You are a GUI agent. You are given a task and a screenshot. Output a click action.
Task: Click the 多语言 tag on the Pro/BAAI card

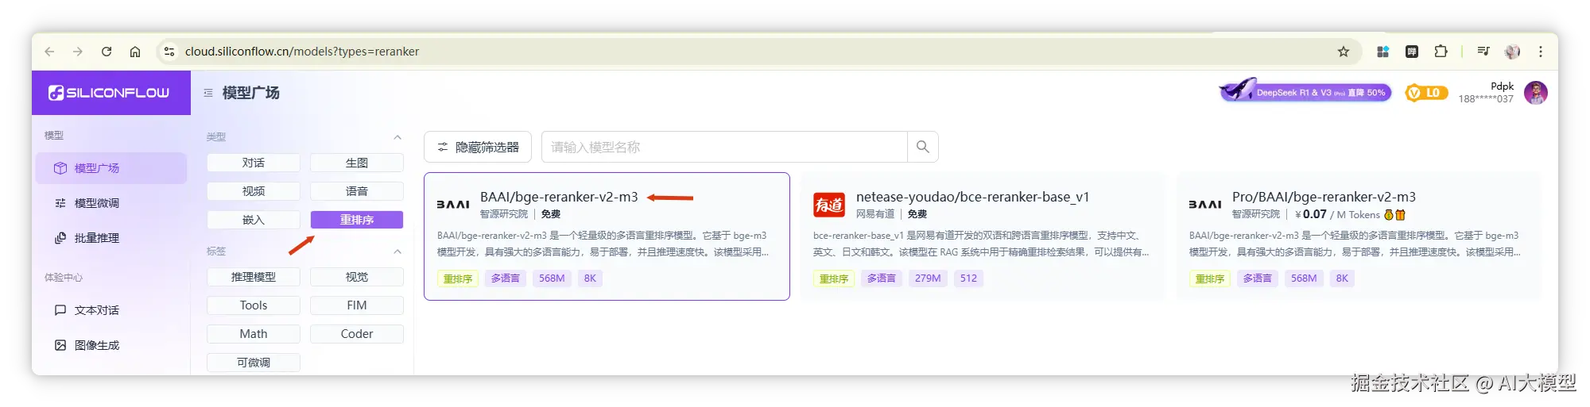1258,278
